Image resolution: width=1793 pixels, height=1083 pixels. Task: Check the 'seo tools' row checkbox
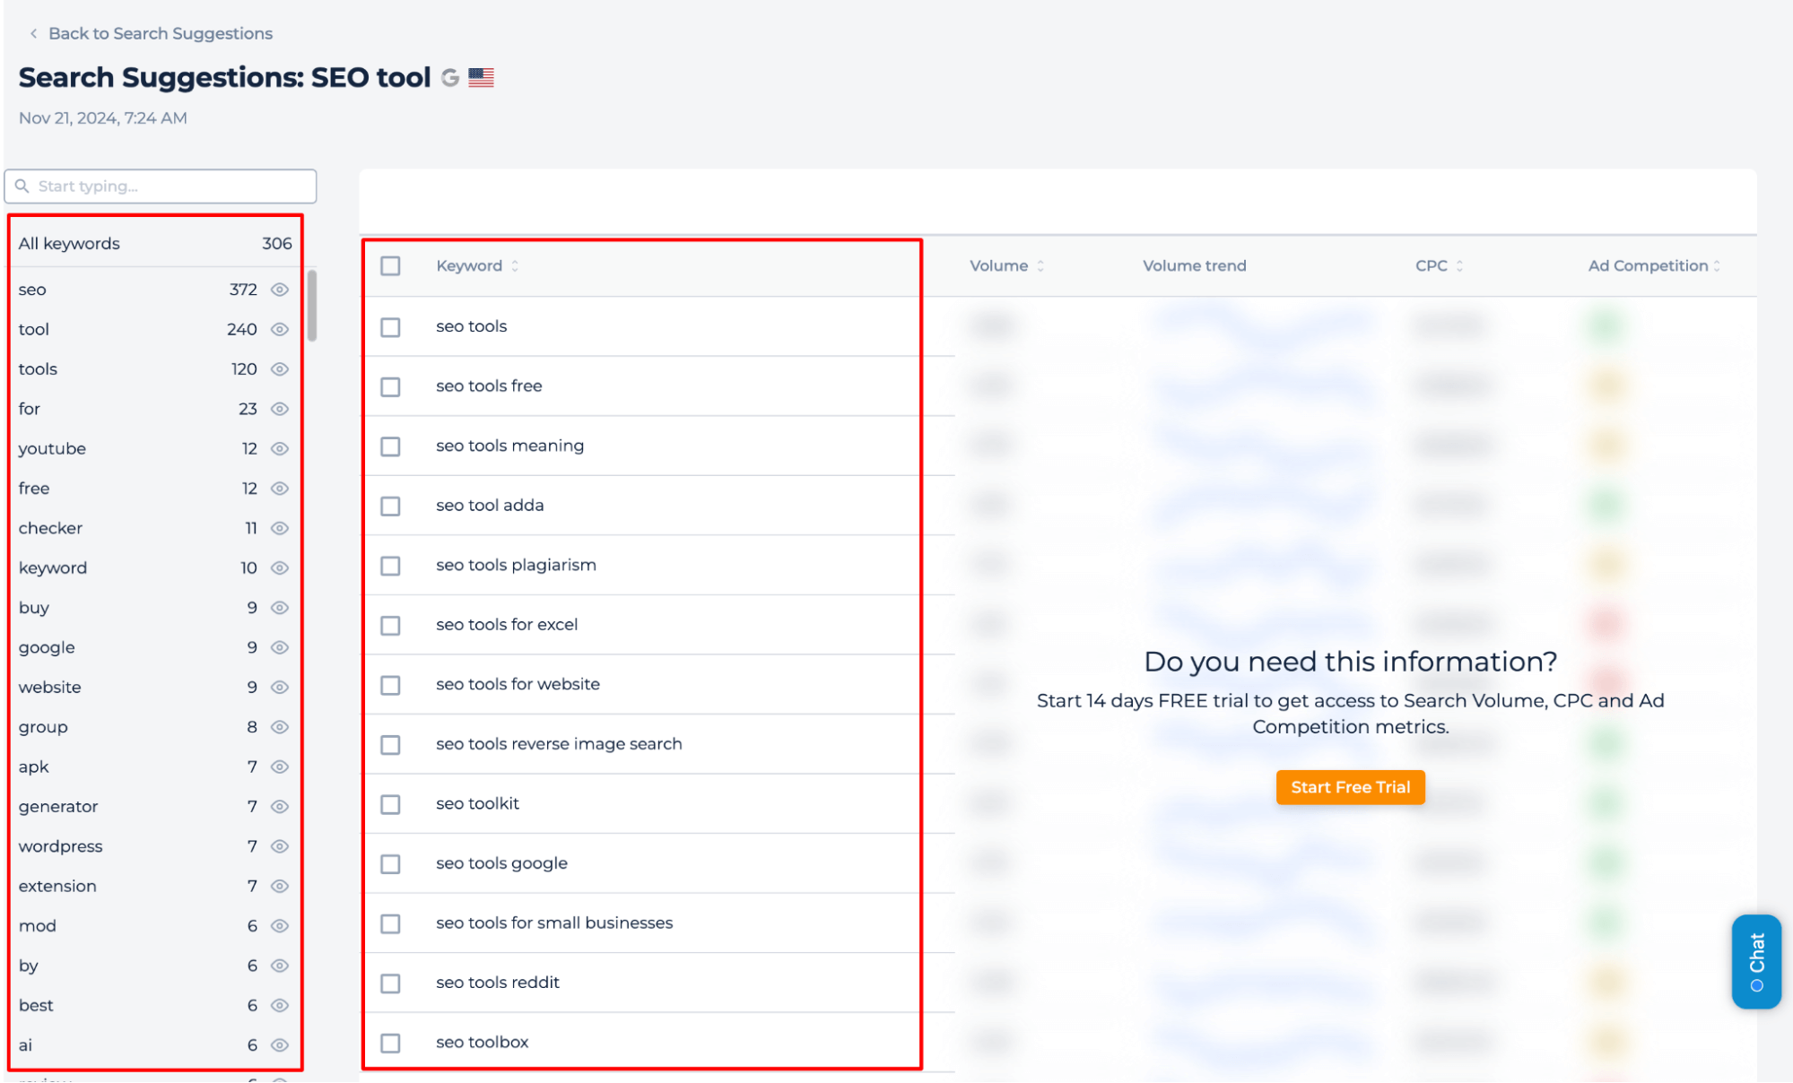pos(390,327)
